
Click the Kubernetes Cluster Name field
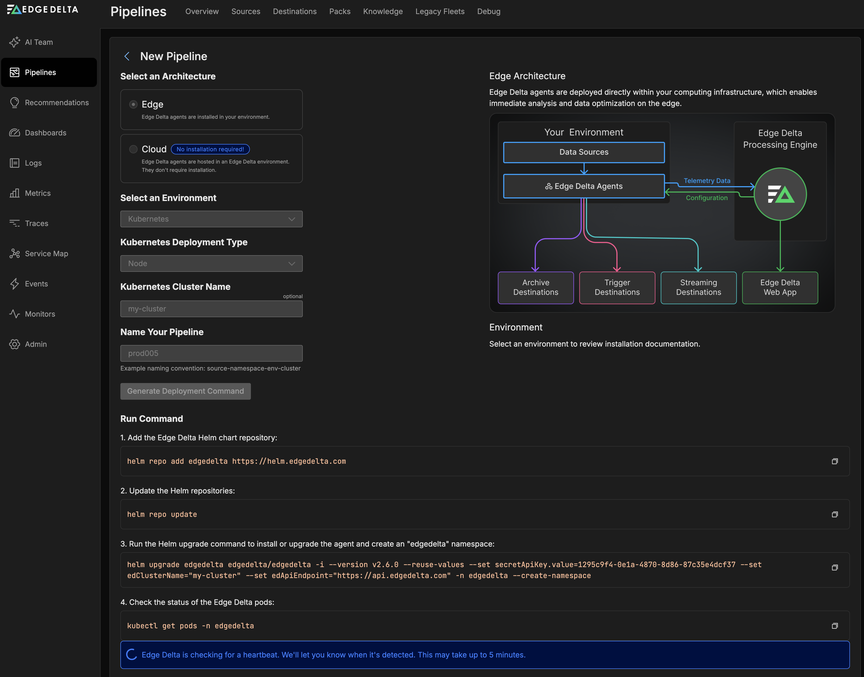point(211,309)
